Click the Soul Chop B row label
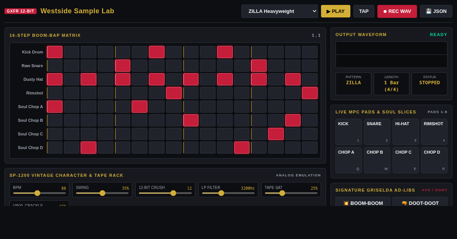 click(x=30, y=120)
